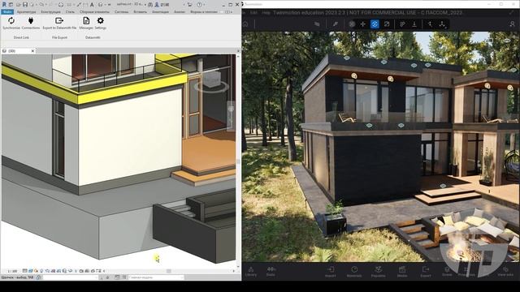The image size is (520, 292).
Task: Open the Аннотации ribbon tab
Action: [x=161, y=12]
